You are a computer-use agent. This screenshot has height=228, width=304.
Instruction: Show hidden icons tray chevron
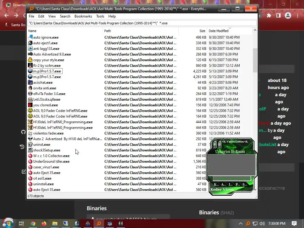pos(240,224)
